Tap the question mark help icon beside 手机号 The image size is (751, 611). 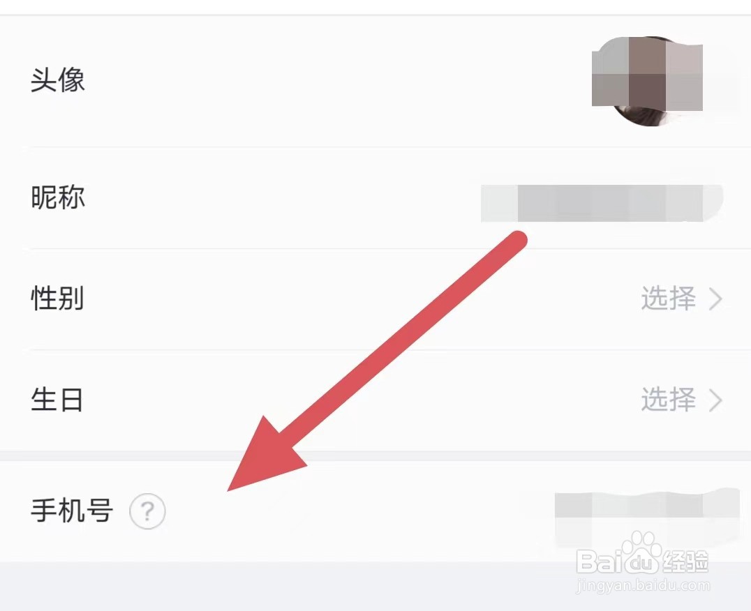pos(147,511)
